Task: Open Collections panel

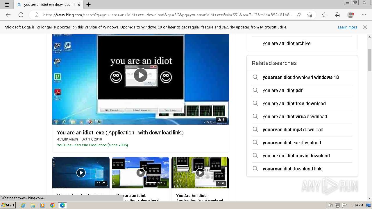Action: tap(337, 15)
